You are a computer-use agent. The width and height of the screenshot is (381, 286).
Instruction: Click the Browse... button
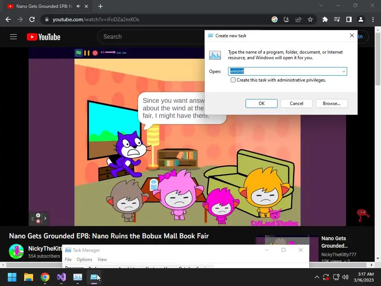(x=332, y=104)
